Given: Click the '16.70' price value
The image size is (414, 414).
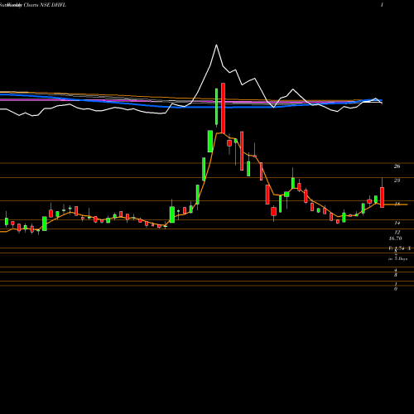Looking at the screenshot, I should [395, 238].
